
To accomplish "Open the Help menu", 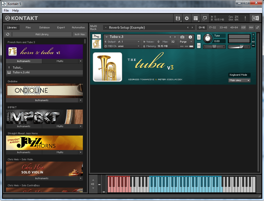I will 15,11.
